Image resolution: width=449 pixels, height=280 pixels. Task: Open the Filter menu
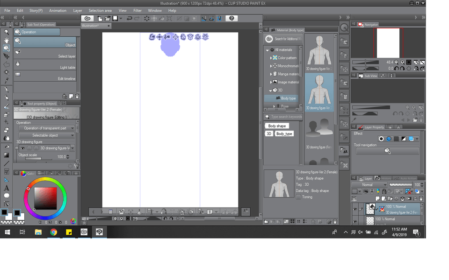[138, 11]
